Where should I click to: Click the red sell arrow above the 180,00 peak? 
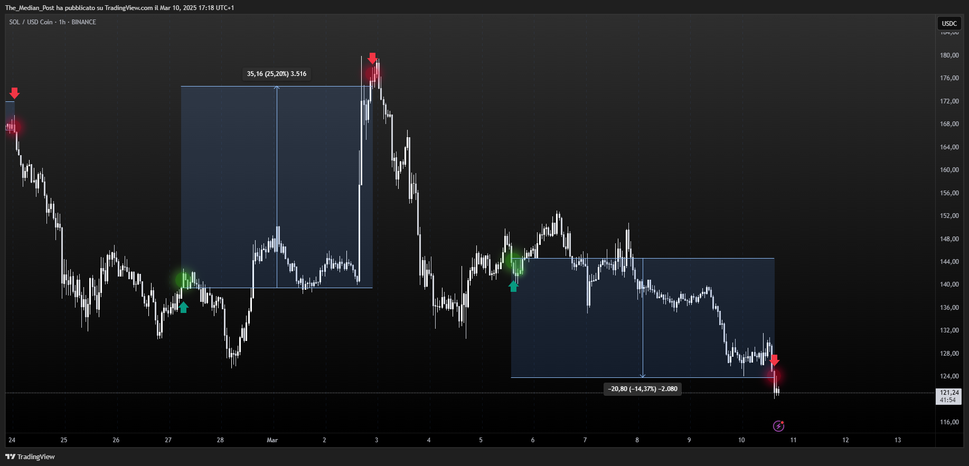pos(372,58)
